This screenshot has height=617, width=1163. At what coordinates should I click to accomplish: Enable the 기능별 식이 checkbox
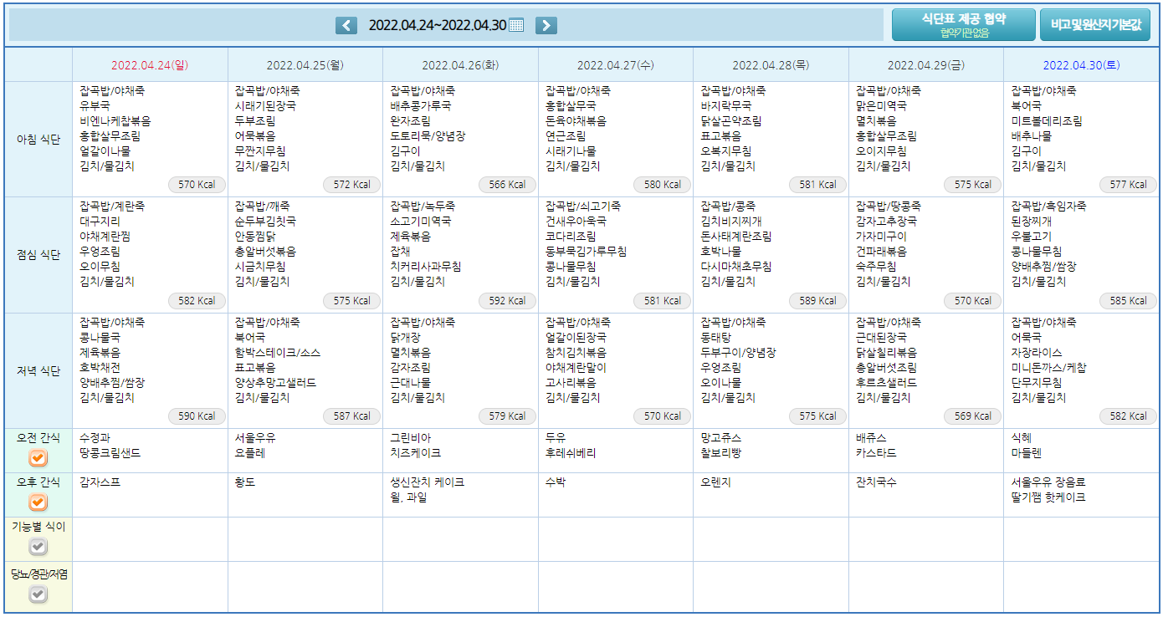point(38,547)
